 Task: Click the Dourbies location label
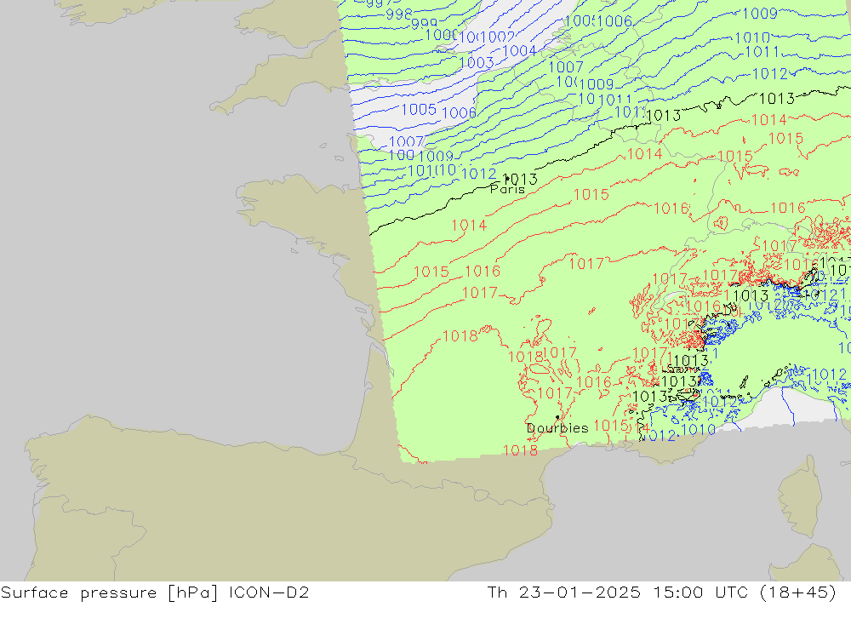click(557, 428)
